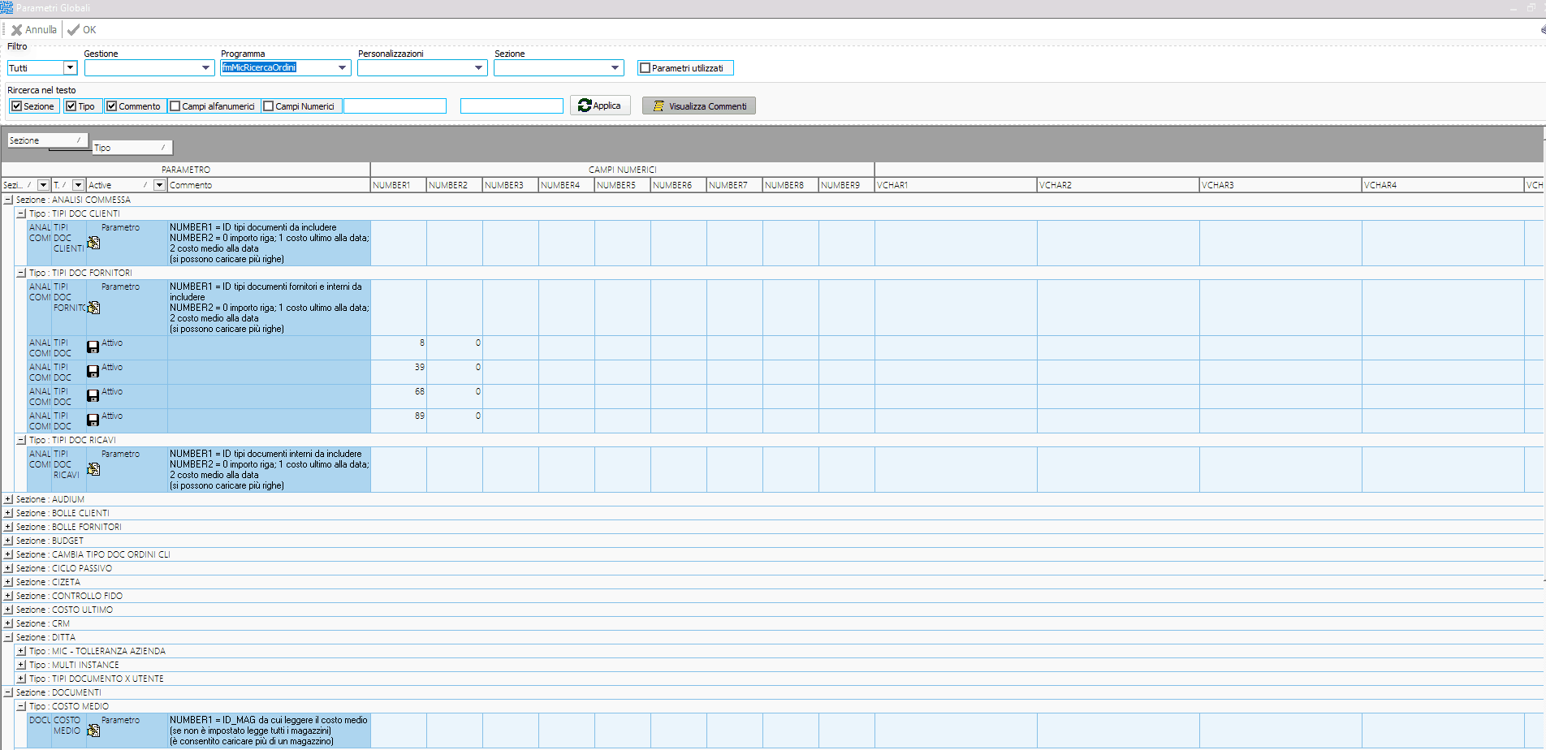Click the second search text field
Viewport: 1546px width, 750px height.
click(512, 106)
